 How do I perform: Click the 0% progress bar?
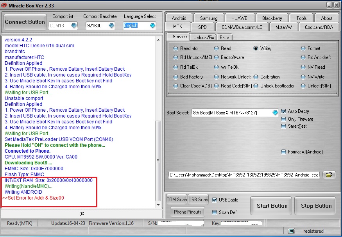[82, 214]
